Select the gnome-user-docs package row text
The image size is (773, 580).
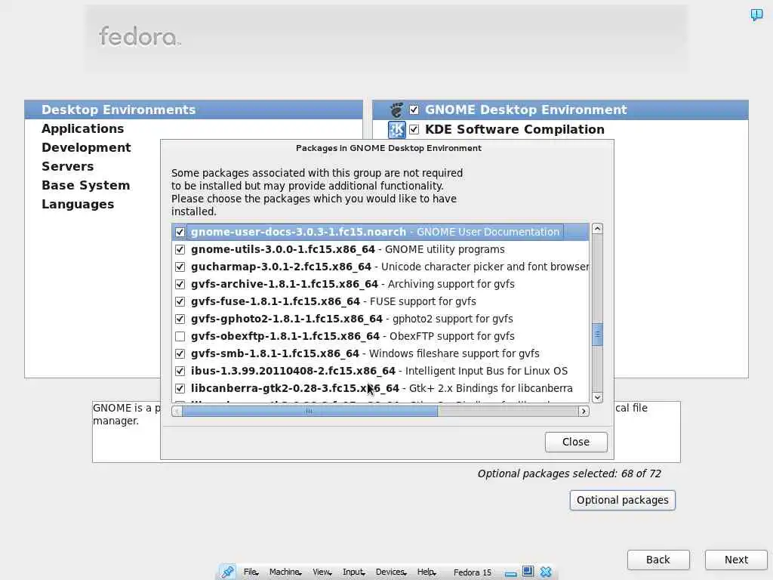[375, 232]
